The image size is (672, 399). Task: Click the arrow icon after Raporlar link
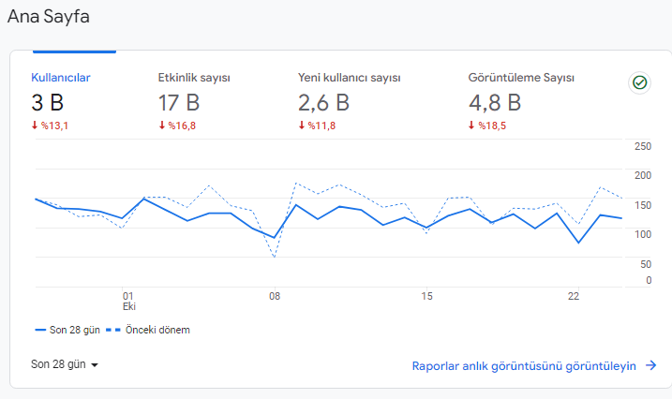651,365
